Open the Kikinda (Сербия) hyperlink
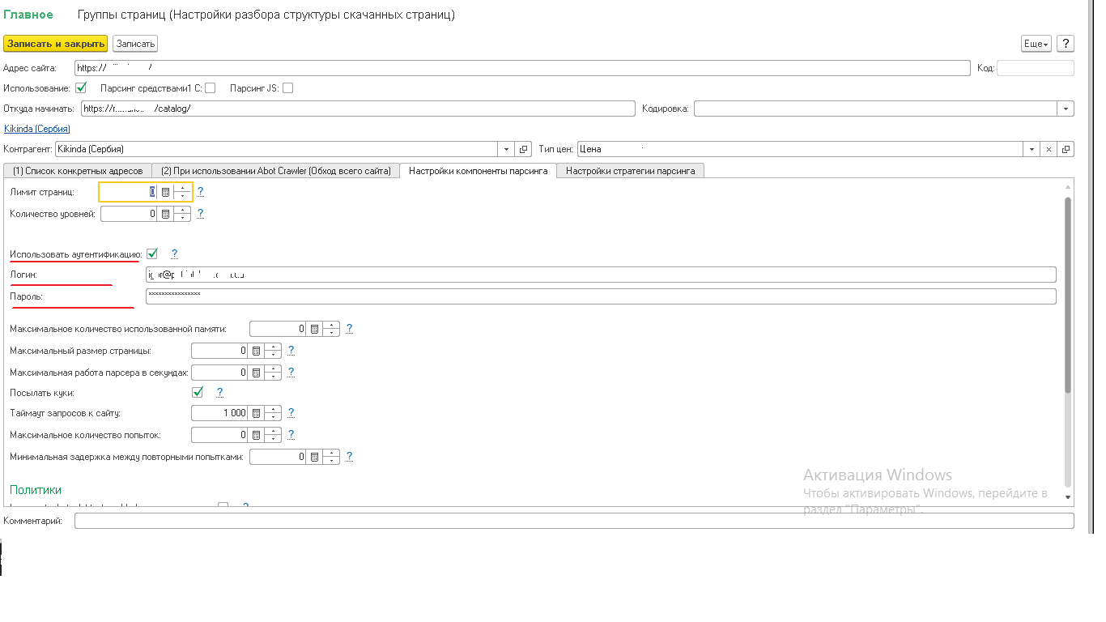 click(x=37, y=129)
